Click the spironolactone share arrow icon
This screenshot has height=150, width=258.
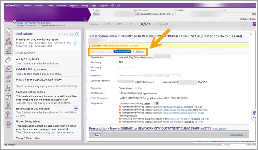(x=76, y=109)
